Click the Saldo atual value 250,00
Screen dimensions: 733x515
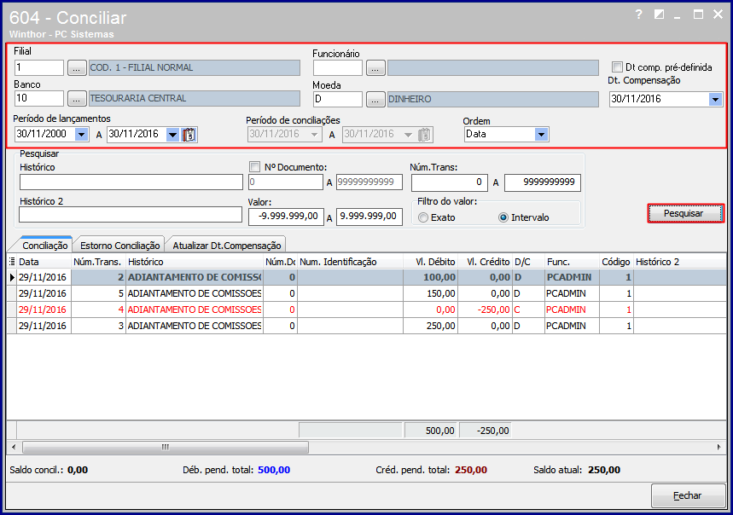click(x=604, y=470)
